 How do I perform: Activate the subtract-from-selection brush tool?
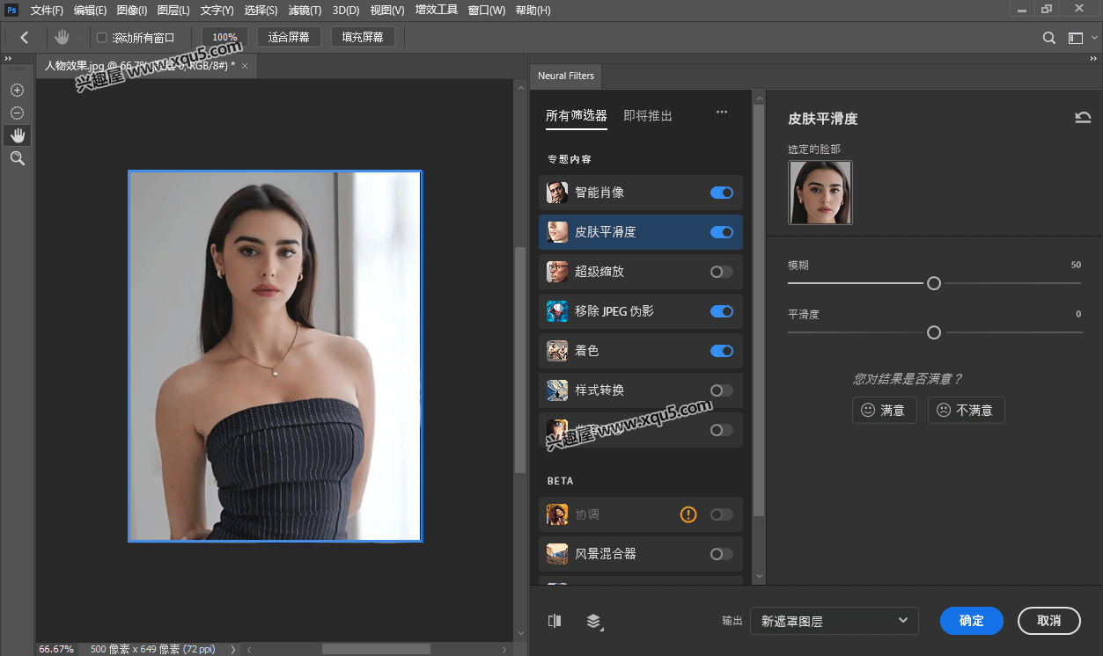[x=16, y=113]
